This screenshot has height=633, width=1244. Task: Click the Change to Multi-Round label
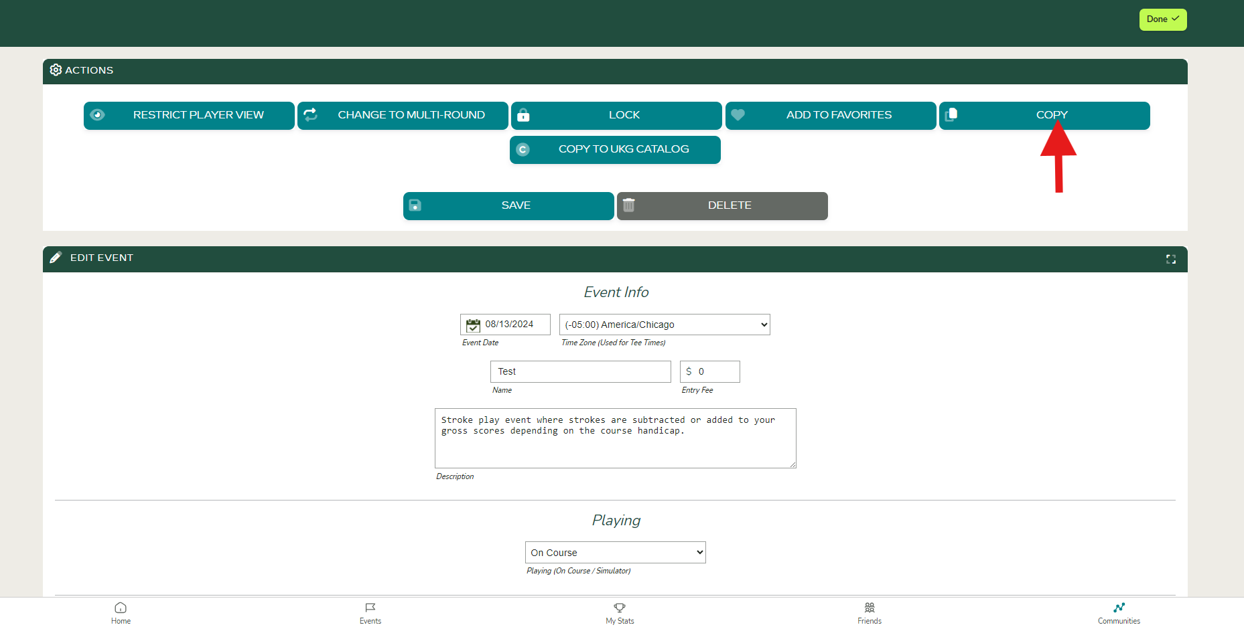pos(411,115)
